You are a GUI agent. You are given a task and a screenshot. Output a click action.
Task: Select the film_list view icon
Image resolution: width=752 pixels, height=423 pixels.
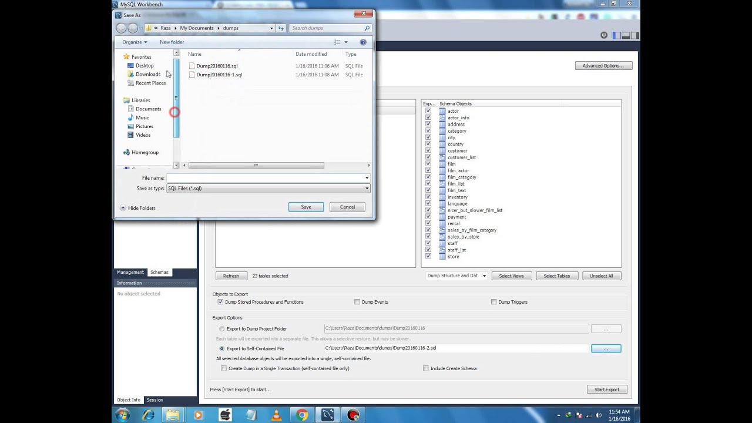442,184
